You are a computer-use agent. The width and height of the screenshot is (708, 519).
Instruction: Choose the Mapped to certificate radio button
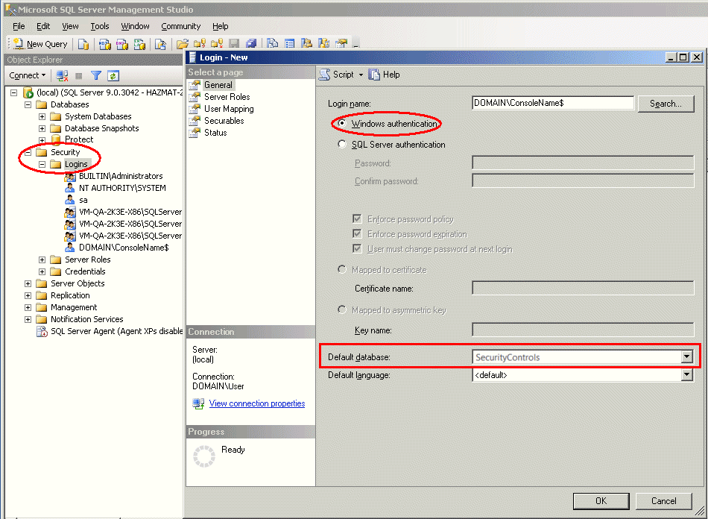(342, 270)
